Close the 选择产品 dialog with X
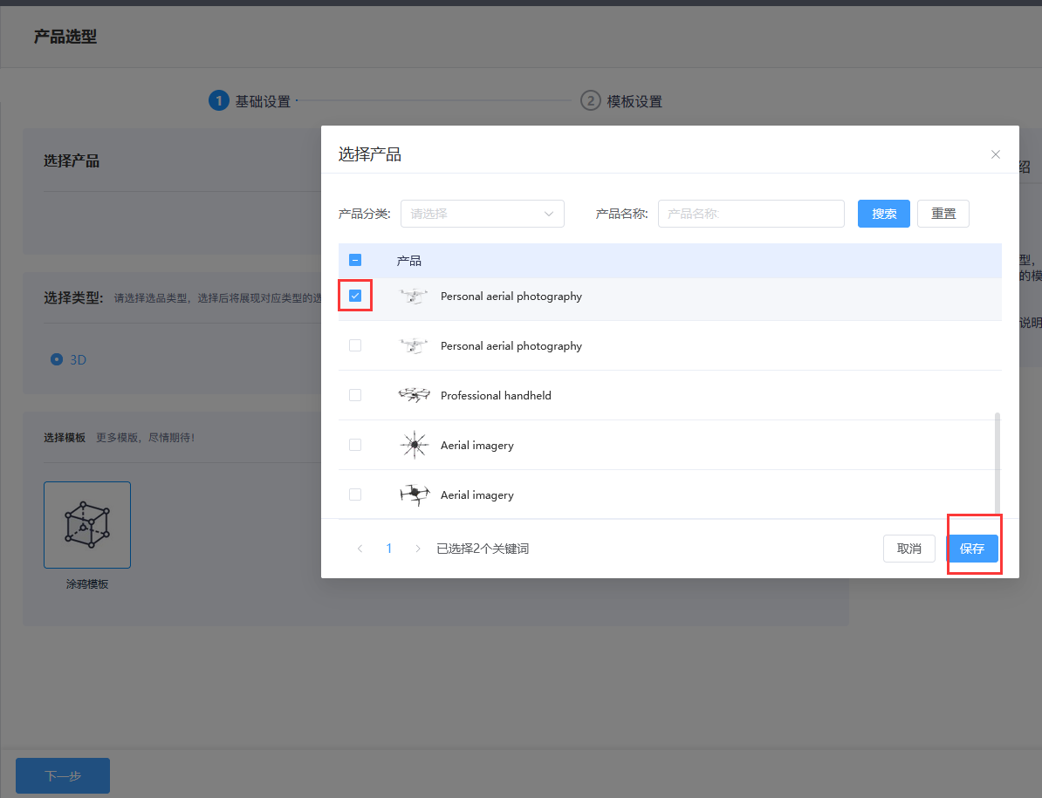The height and width of the screenshot is (798, 1042). (995, 154)
